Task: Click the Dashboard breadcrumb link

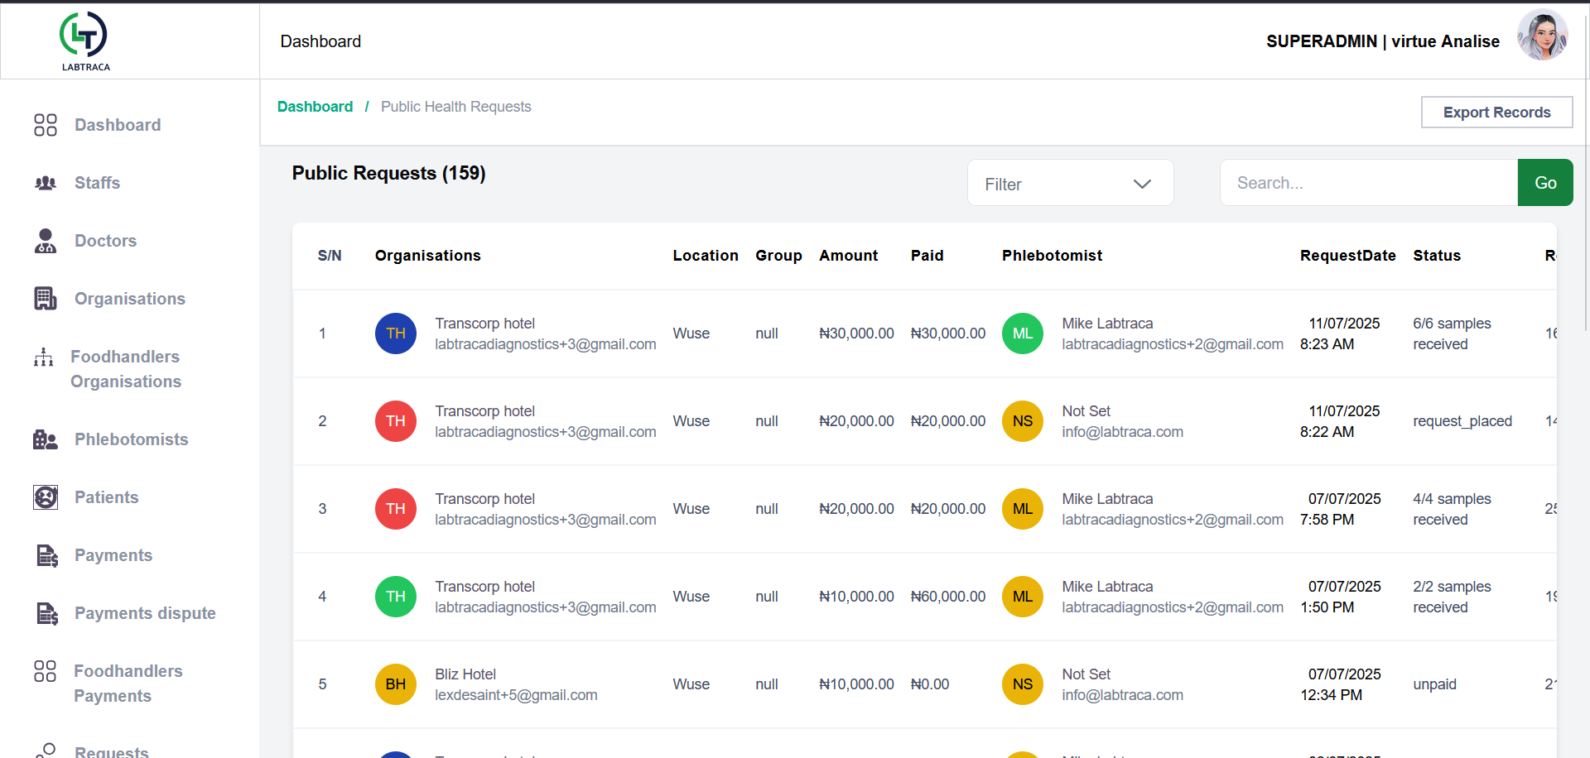Action: click(x=315, y=107)
